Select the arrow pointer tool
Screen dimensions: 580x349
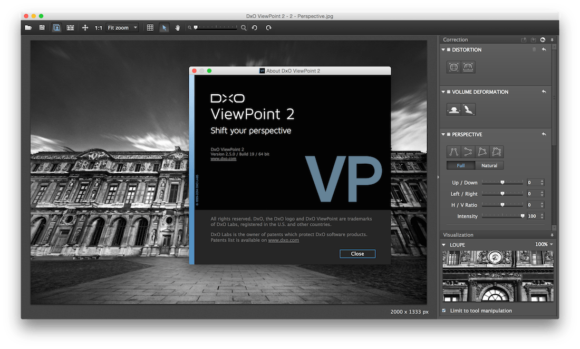pyautogui.click(x=164, y=28)
